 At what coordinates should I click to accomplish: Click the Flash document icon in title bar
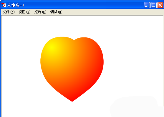tap(4, 5)
